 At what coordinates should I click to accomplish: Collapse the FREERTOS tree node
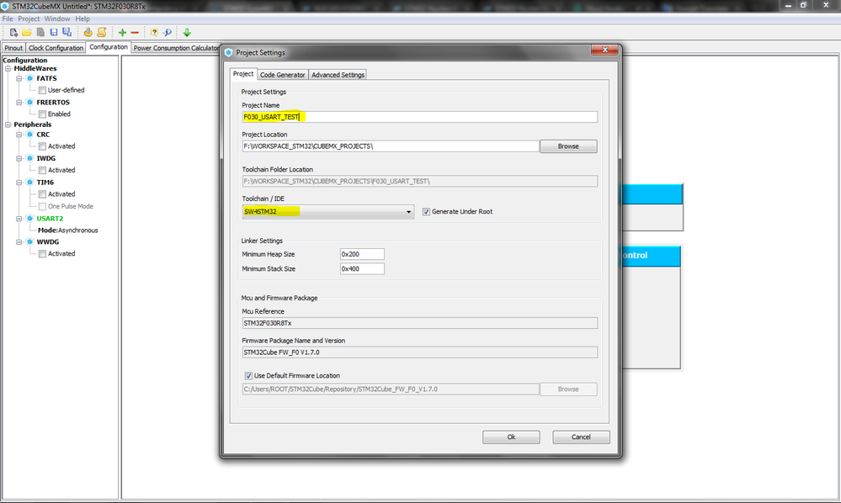click(x=19, y=103)
